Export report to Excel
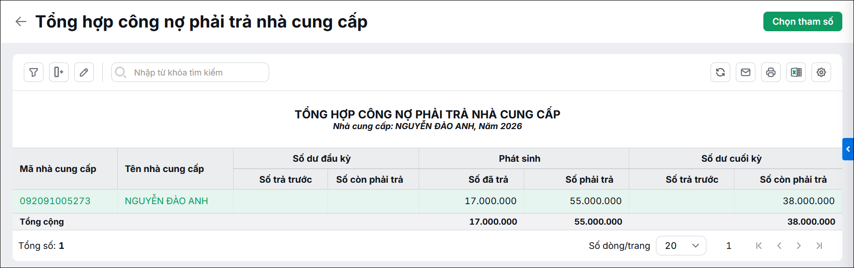854x268 pixels. click(x=796, y=72)
